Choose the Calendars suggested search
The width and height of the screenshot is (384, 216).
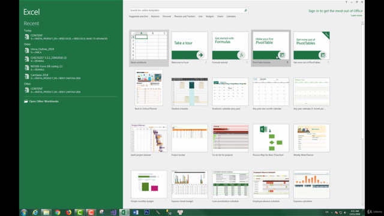pyautogui.click(x=231, y=16)
